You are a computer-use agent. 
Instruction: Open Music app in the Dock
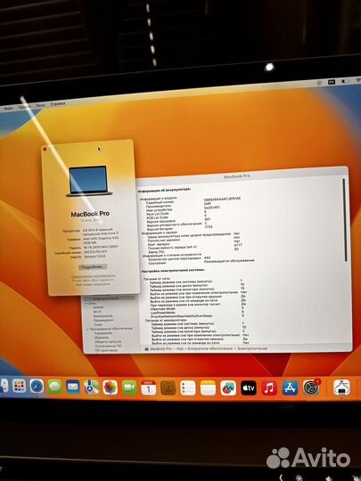pyautogui.click(x=269, y=388)
